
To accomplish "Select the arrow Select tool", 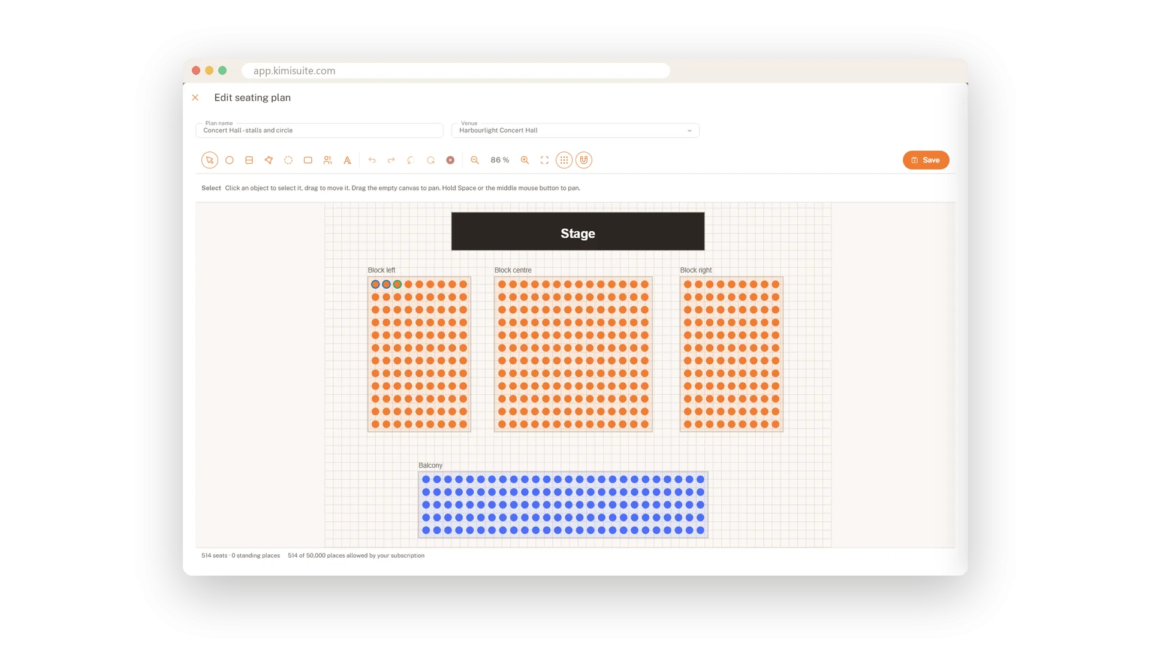I will 209,160.
